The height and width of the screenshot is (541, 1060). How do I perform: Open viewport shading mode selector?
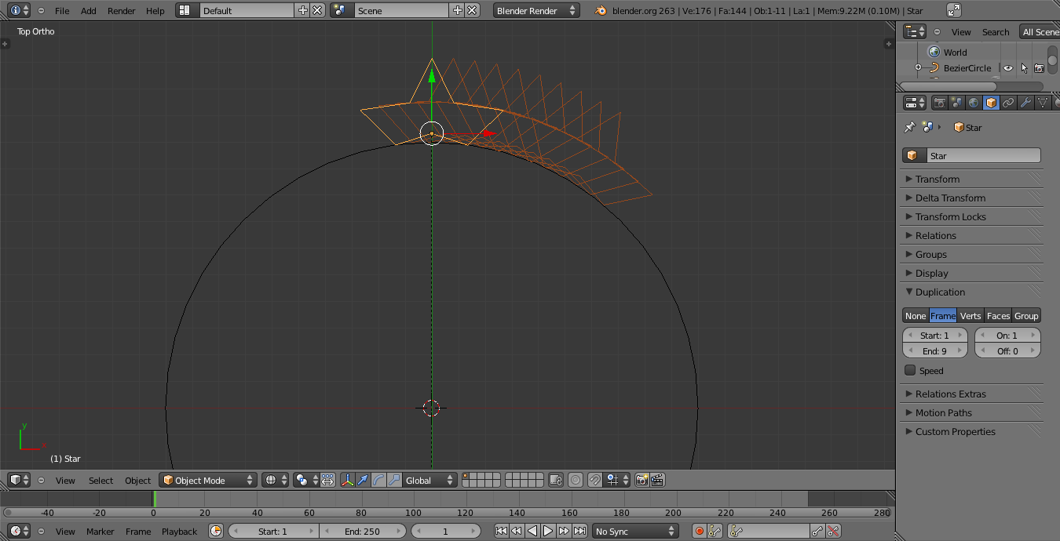click(x=275, y=480)
